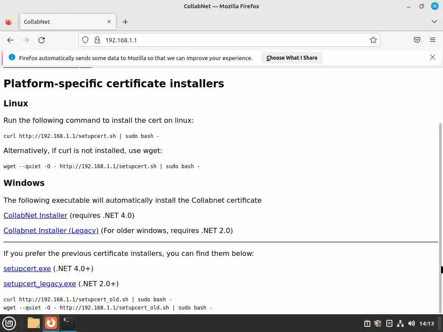This screenshot has width=443, height=332.
Task: Reload the current page
Action: click(x=42, y=40)
